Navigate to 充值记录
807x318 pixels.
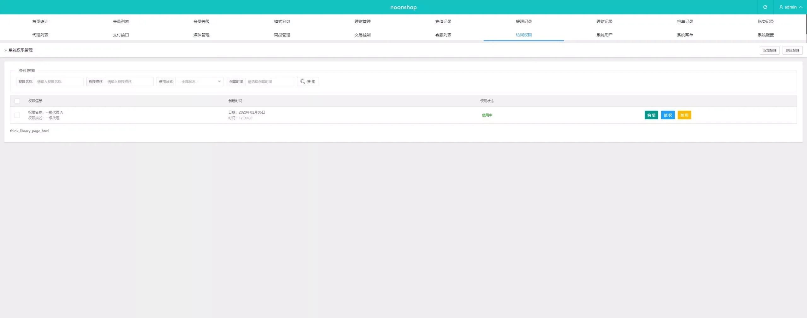point(443,21)
